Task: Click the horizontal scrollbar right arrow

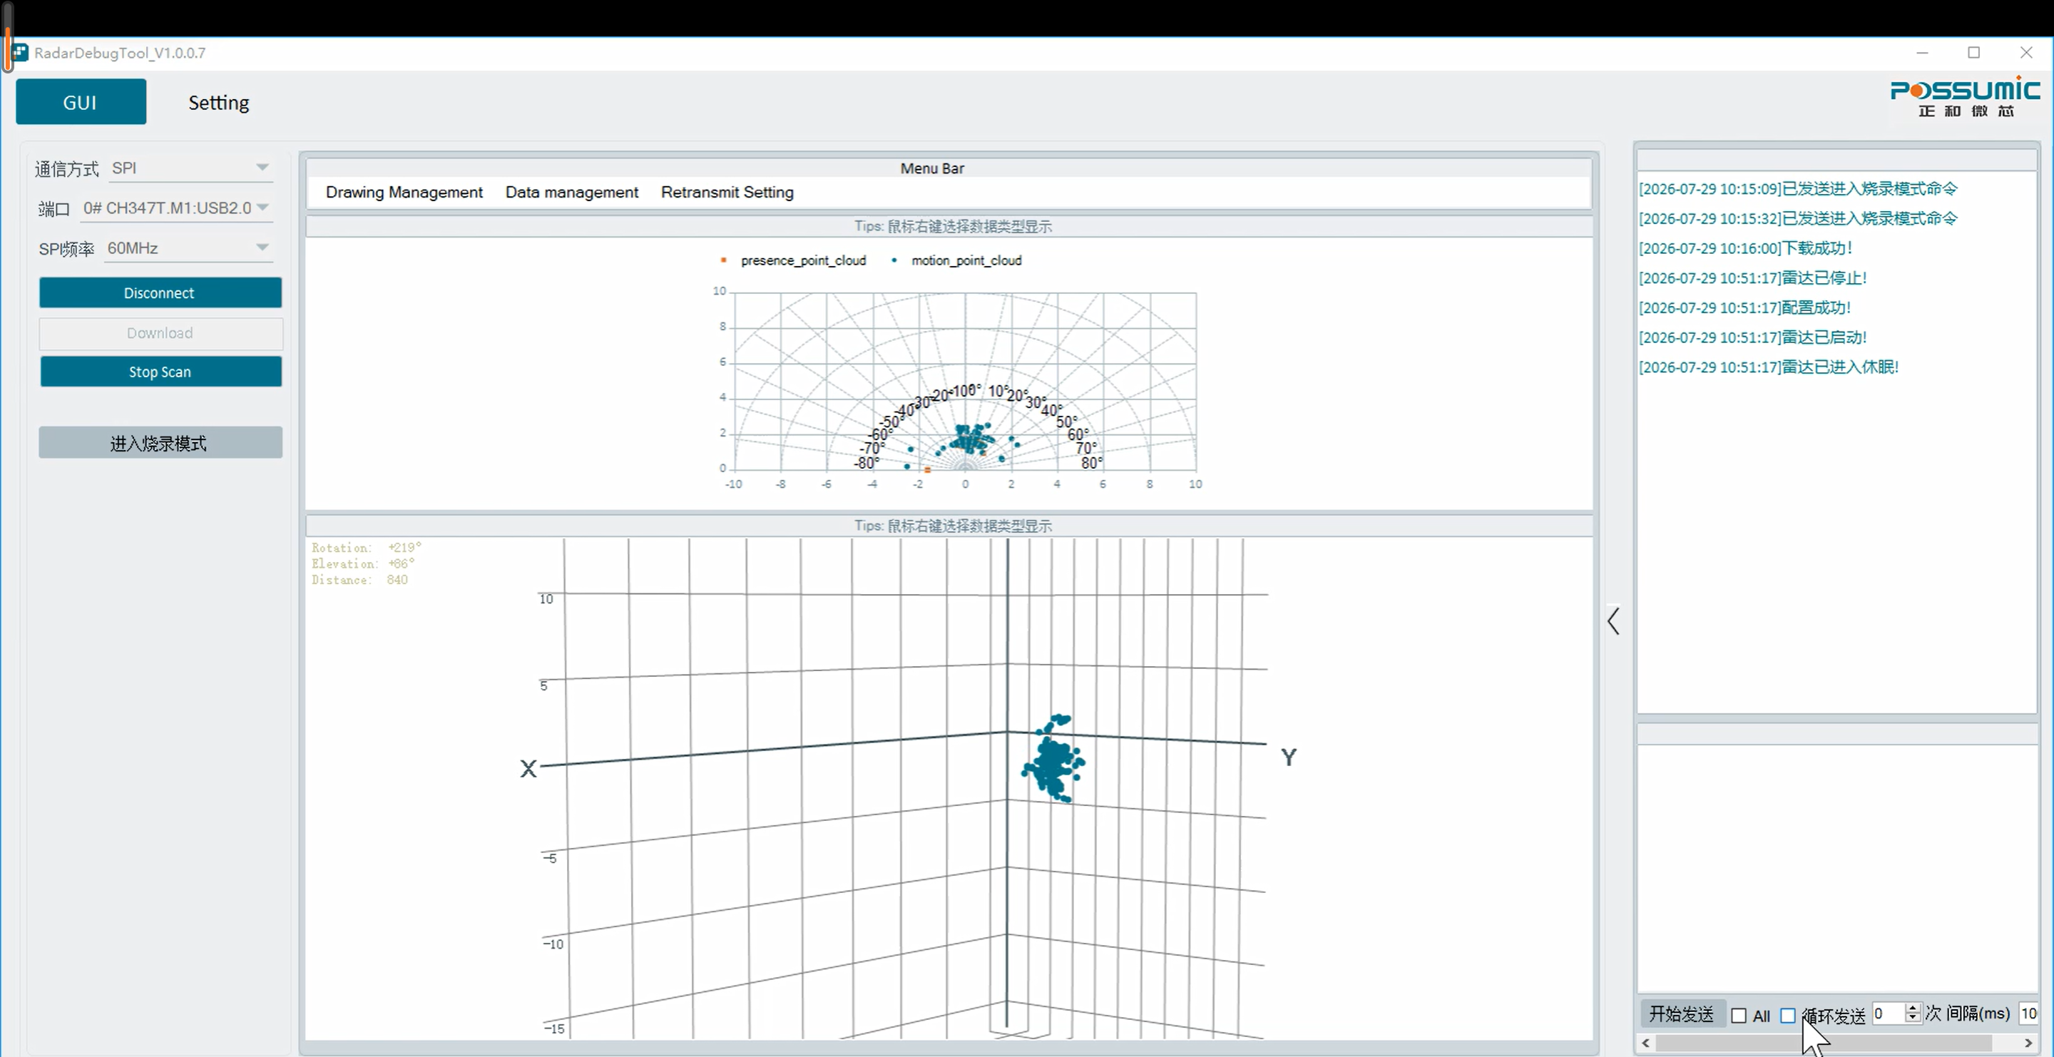Action: pyautogui.click(x=2028, y=1043)
